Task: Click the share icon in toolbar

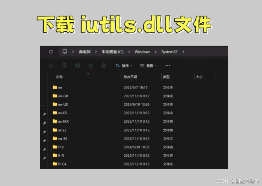Action: pyautogui.click(x=91, y=65)
